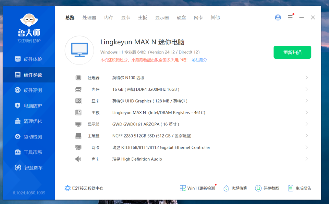Click 英特尔 N100 四核 processor text
The image size is (329, 204).
(128, 78)
